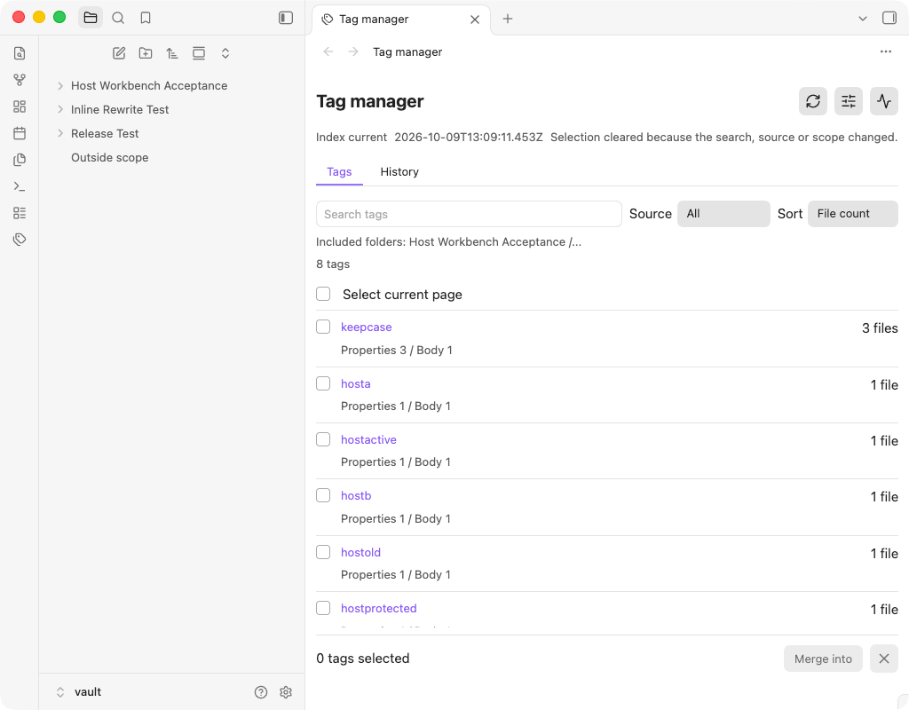Viewport: 909px width, 710px height.
Task: Focus the Search tags field
Action: point(469,214)
